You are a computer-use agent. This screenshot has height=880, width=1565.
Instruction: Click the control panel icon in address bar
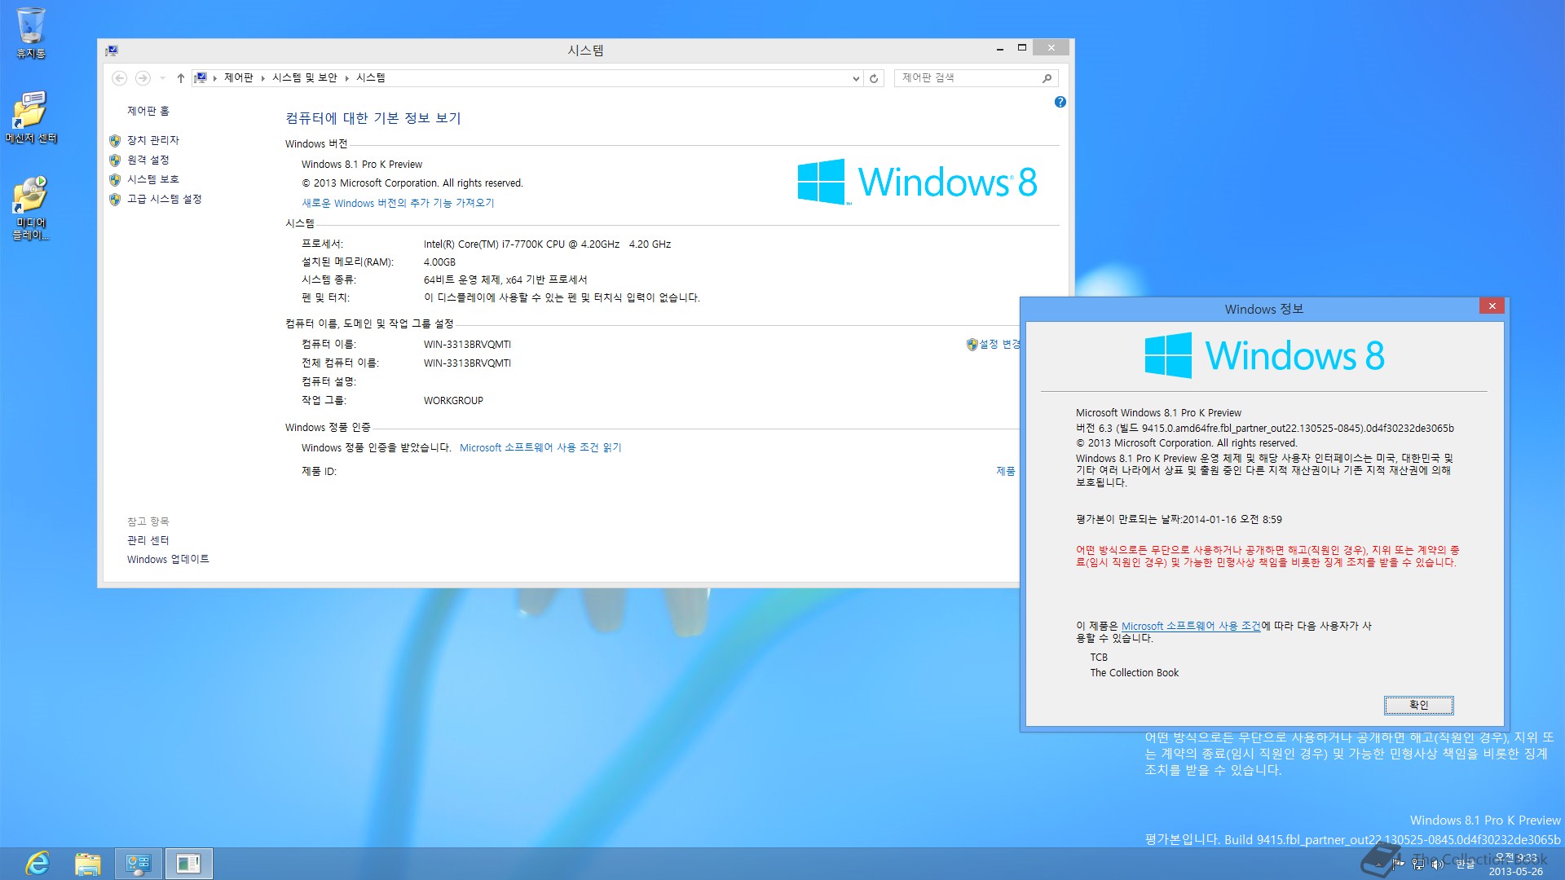[x=201, y=78]
